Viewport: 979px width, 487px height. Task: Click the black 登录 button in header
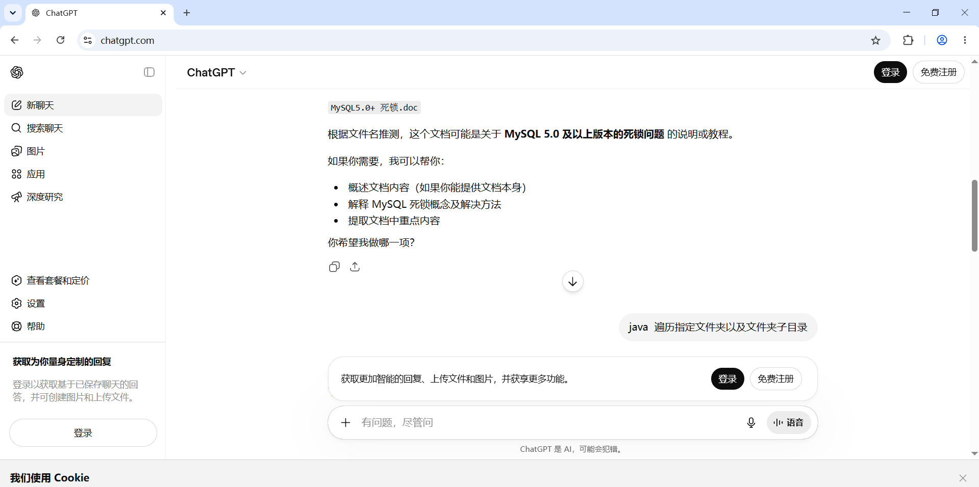click(890, 72)
